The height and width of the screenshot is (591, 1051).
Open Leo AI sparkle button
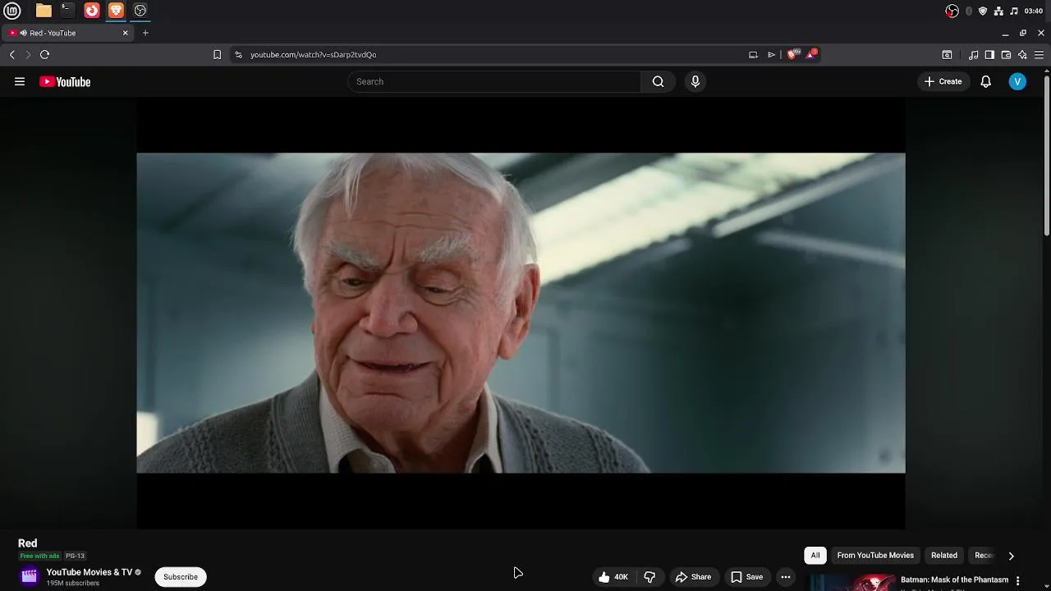1022,54
